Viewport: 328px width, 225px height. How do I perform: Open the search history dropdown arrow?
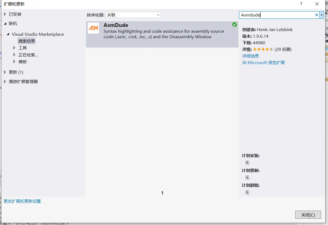(x=322, y=15)
